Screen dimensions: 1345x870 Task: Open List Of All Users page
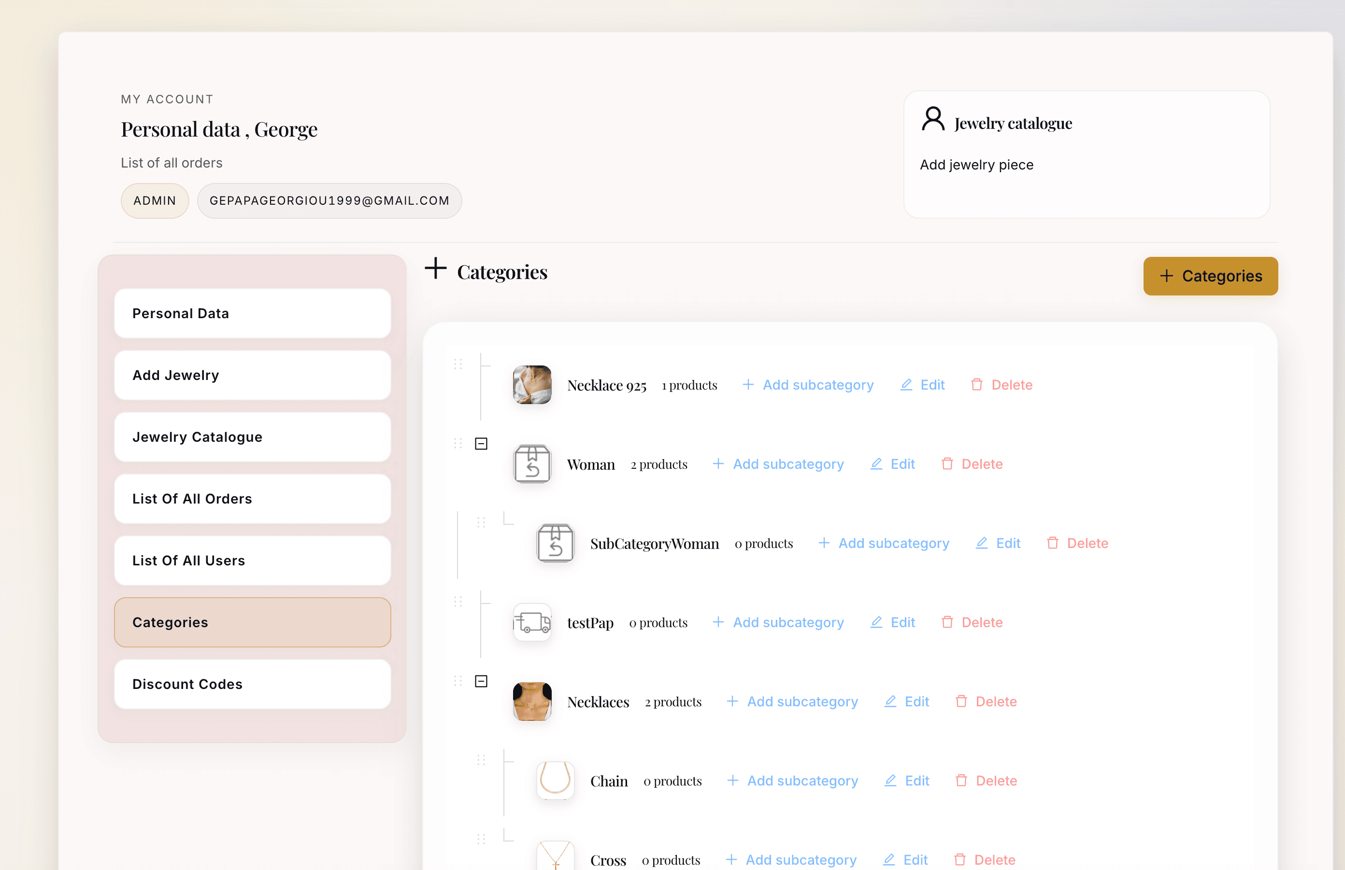(252, 561)
